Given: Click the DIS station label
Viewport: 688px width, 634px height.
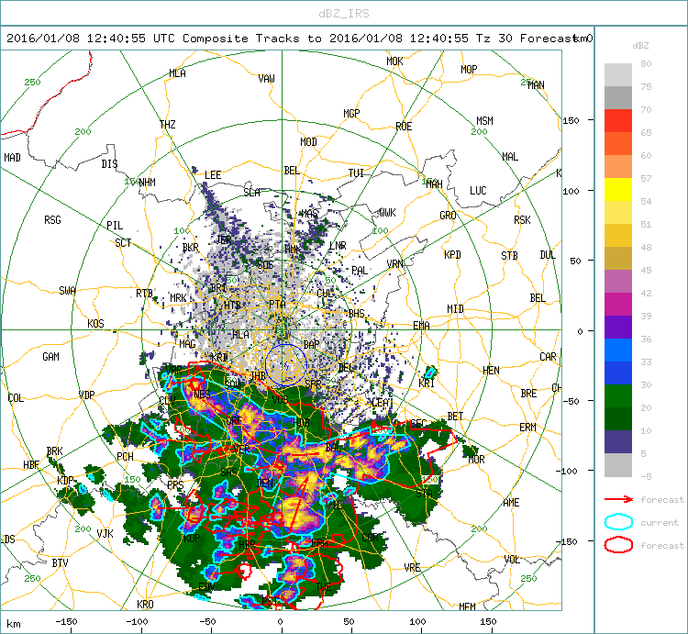Looking at the screenshot, I should click(110, 163).
